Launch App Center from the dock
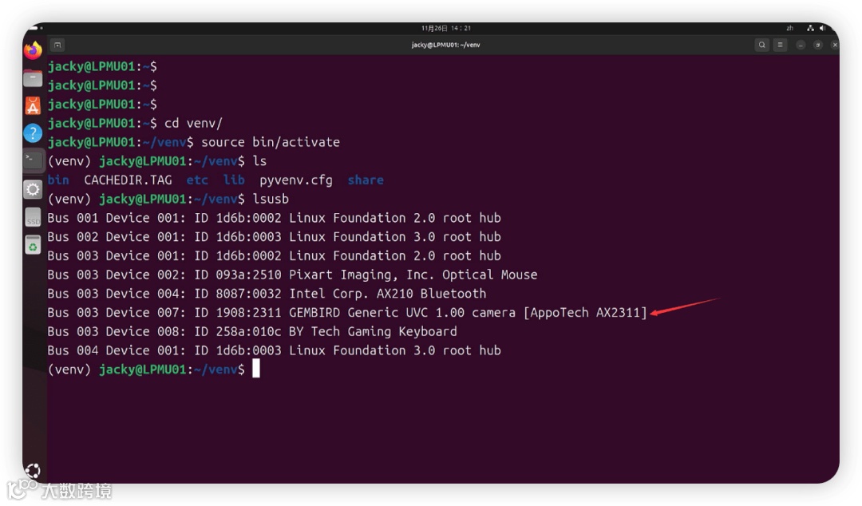The width and height of the screenshot is (862, 506). 33,105
